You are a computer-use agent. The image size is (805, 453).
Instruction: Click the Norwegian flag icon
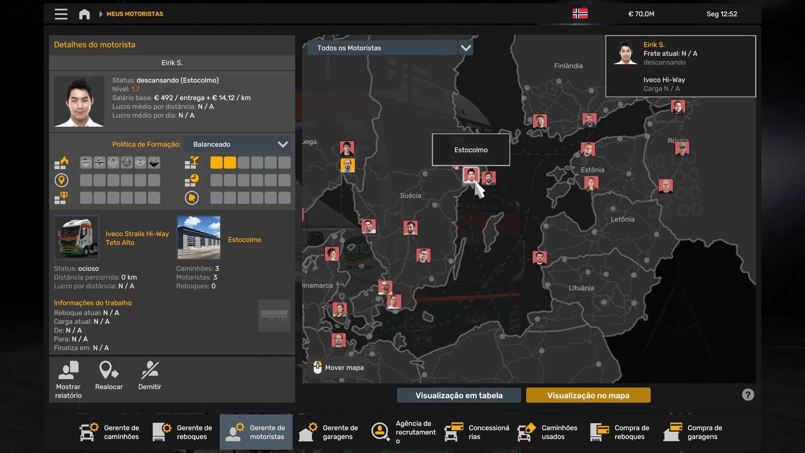click(580, 14)
